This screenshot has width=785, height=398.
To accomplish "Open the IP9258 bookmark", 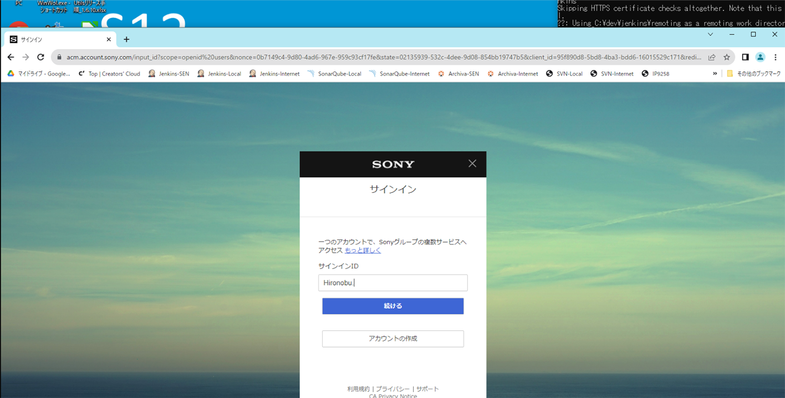I will click(x=656, y=74).
